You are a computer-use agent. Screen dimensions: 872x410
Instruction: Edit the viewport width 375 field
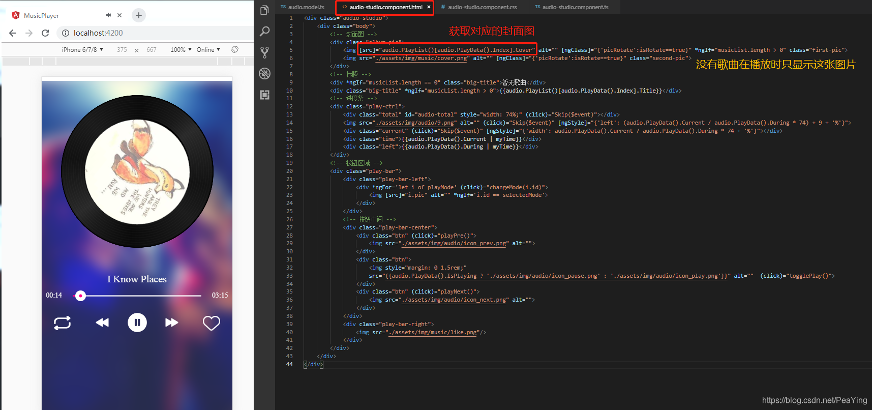[122, 49]
